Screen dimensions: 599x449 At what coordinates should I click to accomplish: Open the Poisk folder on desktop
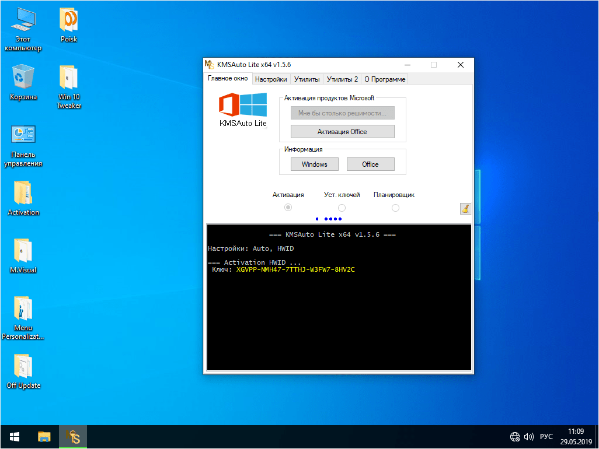coord(69,25)
